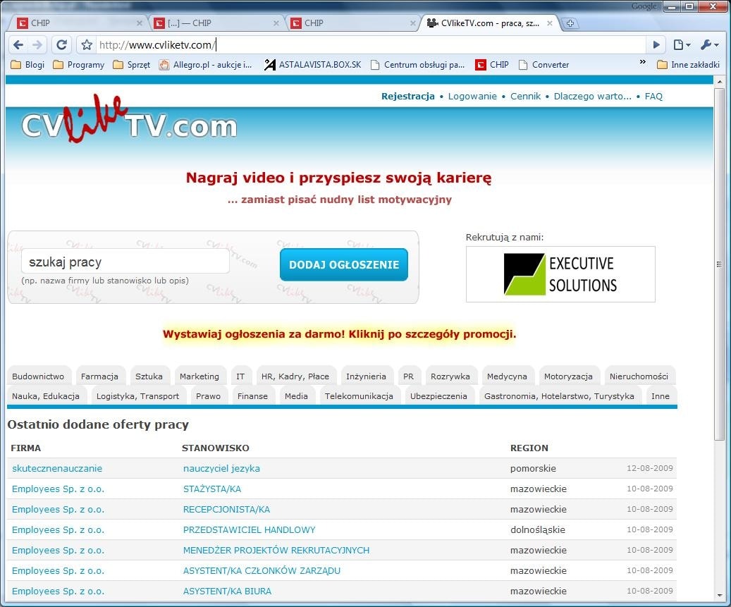The height and width of the screenshot is (607, 731).
Task: Select the Farmacja category tab
Action: click(99, 376)
